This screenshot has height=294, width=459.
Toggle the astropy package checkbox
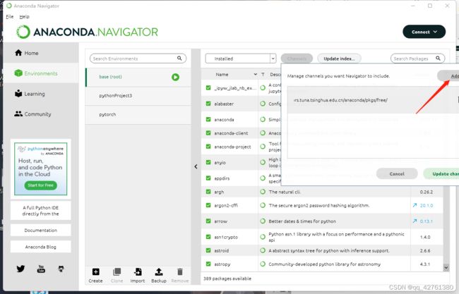coord(208,264)
